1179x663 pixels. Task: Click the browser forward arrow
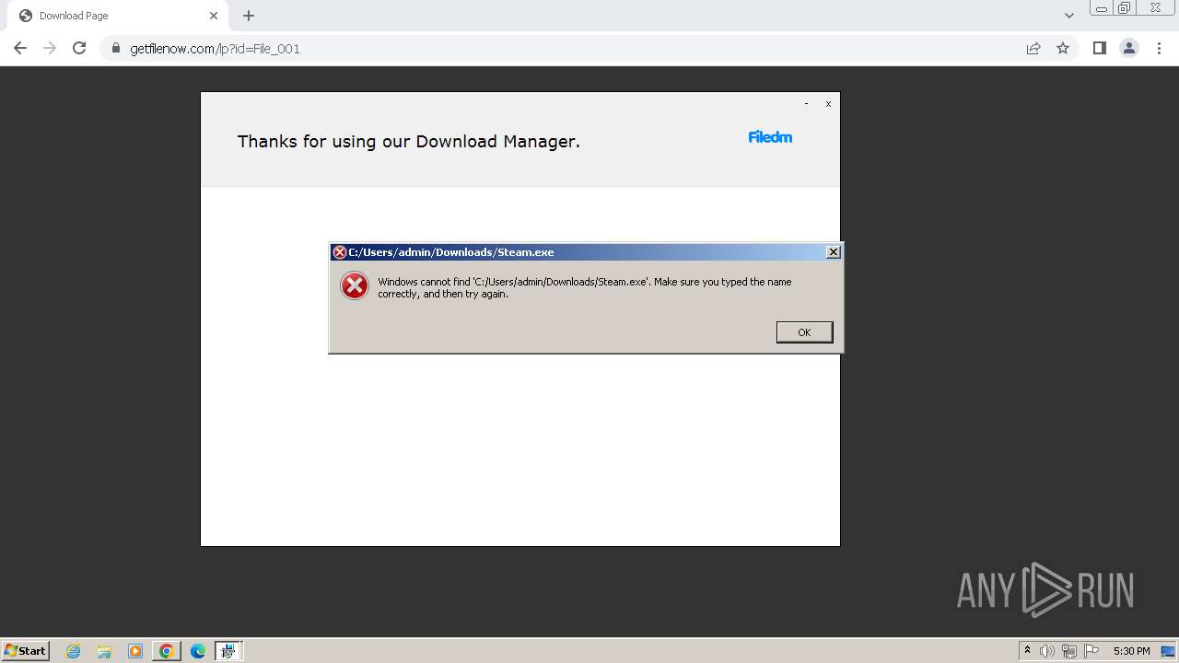pos(50,48)
